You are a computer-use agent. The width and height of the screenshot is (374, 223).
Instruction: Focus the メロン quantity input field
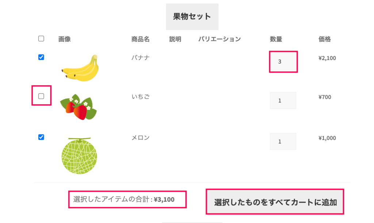[283, 141]
